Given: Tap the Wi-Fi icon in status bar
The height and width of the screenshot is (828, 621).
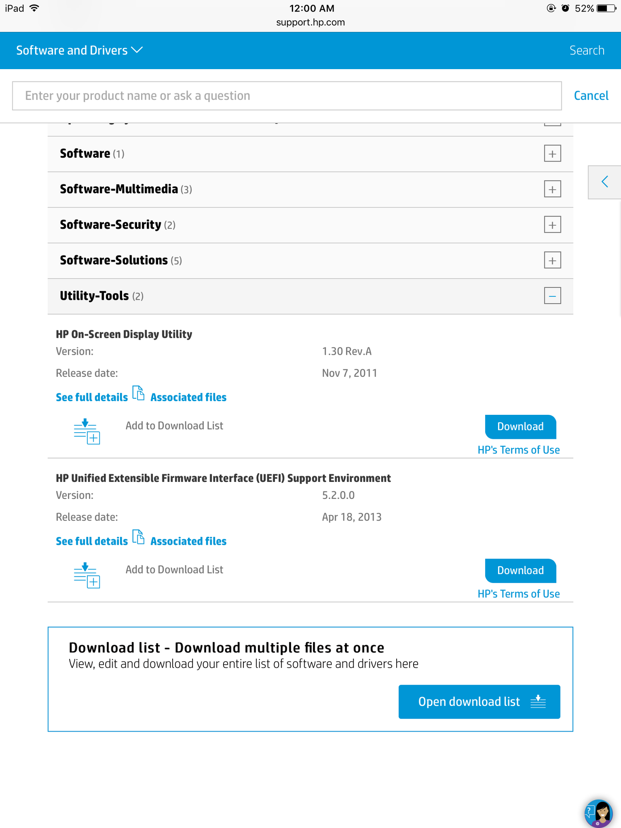Looking at the screenshot, I should coord(34,8).
